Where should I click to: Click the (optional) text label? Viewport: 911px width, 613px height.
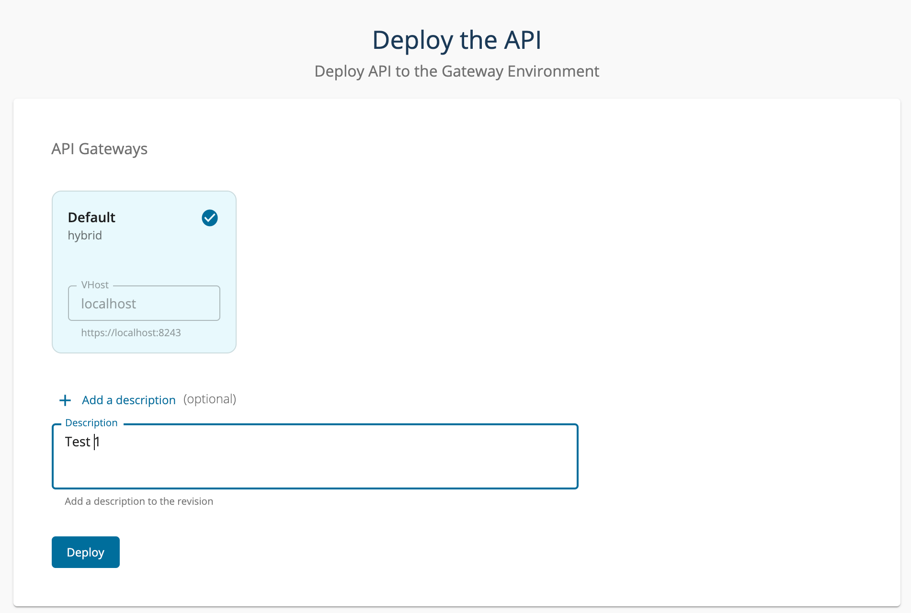(x=210, y=399)
